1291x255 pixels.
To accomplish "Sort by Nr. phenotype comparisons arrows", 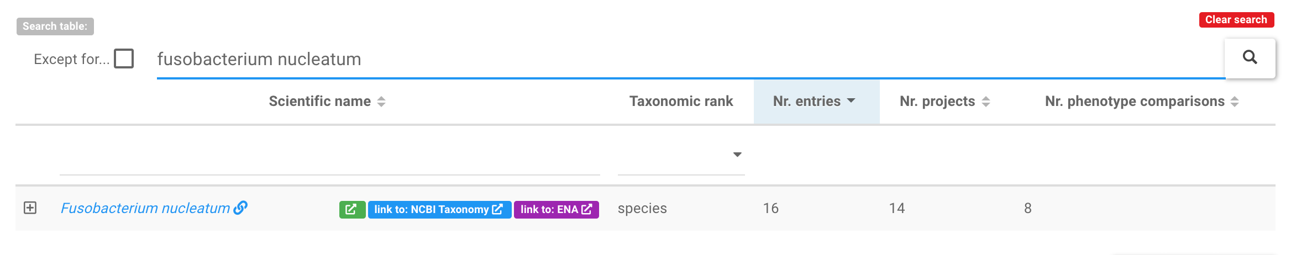I will [1235, 102].
